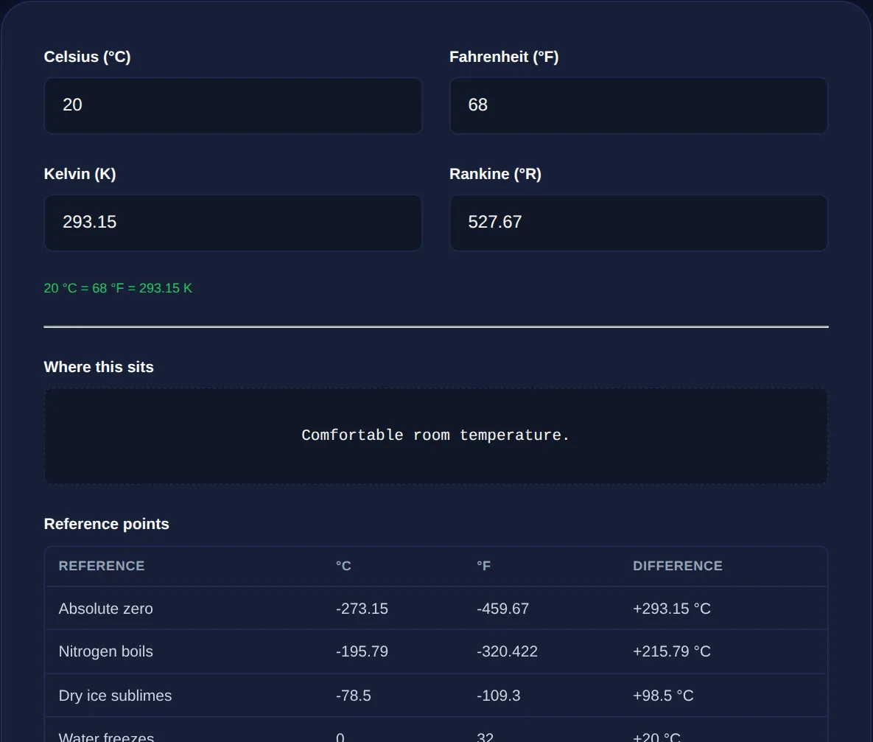Click the Rankine field showing 527.67
Screen dimensions: 873x742
pos(639,223)
